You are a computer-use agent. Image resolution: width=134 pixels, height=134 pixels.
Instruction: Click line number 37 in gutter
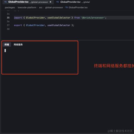point(8,25)
